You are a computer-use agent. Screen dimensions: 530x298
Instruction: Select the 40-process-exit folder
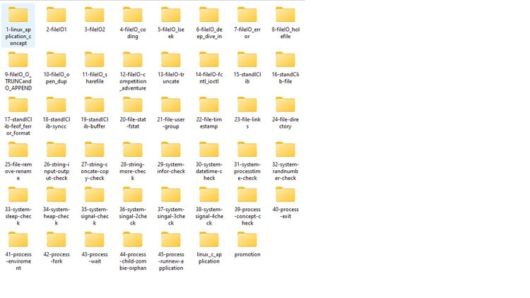click(x=285, y=195)
